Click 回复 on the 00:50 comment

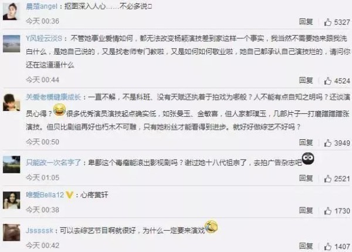tap(306, 143)
